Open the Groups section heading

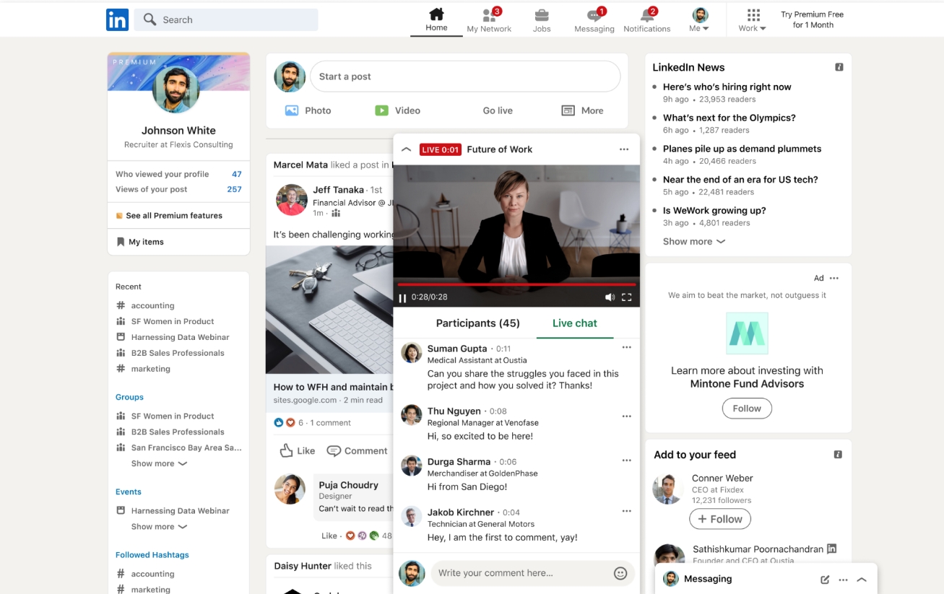click(129, 397)
